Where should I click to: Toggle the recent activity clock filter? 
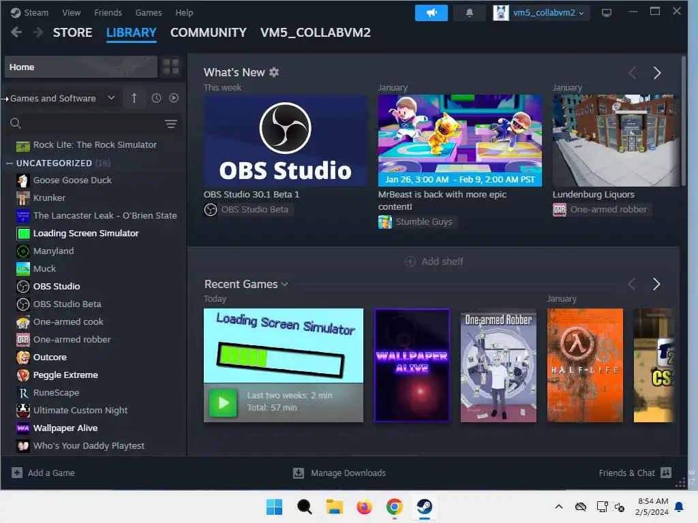pos(156,98)
